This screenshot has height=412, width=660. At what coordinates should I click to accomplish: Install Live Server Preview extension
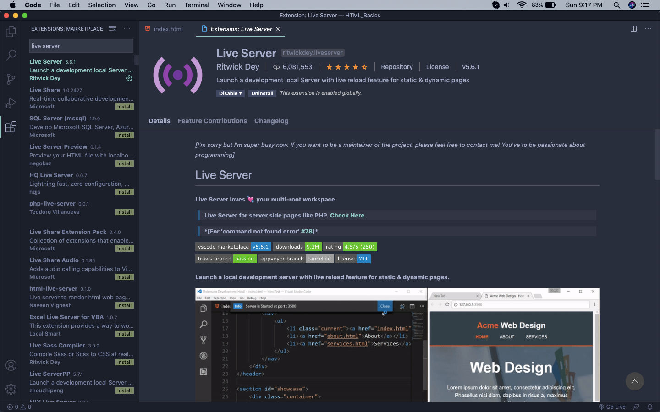124,163
